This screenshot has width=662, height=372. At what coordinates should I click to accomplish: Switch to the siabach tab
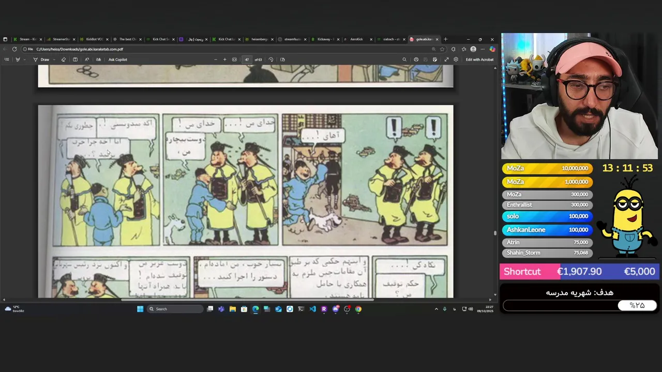391,39
